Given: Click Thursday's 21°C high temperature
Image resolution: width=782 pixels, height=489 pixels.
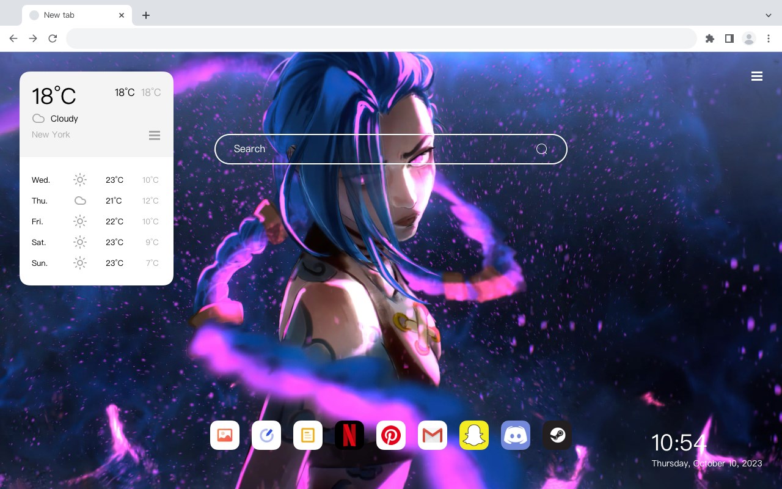Looking at the screenshot, I should [x=114, y=200].
